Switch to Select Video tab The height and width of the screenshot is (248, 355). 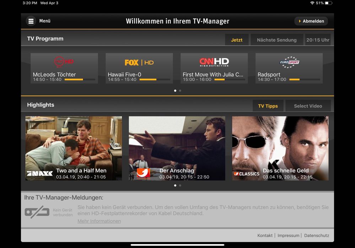coord(308,106)
